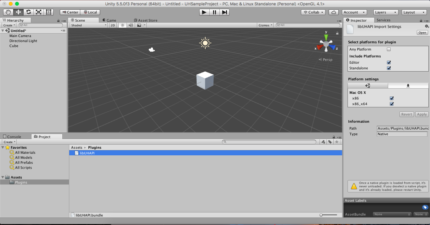Click the red X axis on scene gizmo
430x225 pixels.
320,47
